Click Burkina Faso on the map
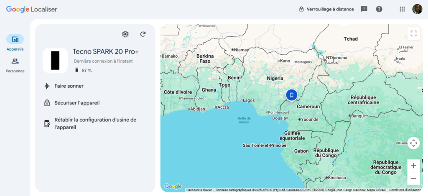Viewport: 428px width, 196px height. click(205, 59)
